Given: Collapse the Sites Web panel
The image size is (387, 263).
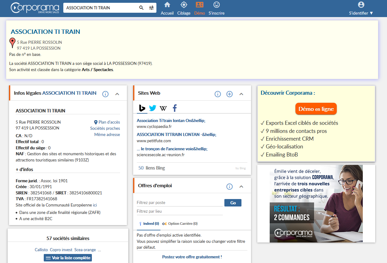Looking at the screenshot, I should pos(241,94).
